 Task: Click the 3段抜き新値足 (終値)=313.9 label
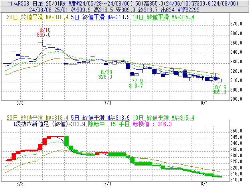point(49,124)
